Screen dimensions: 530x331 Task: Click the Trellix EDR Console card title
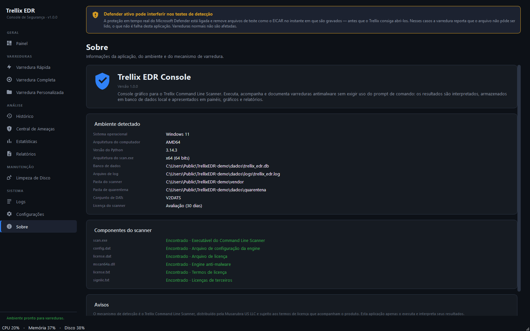click(154, 77)
